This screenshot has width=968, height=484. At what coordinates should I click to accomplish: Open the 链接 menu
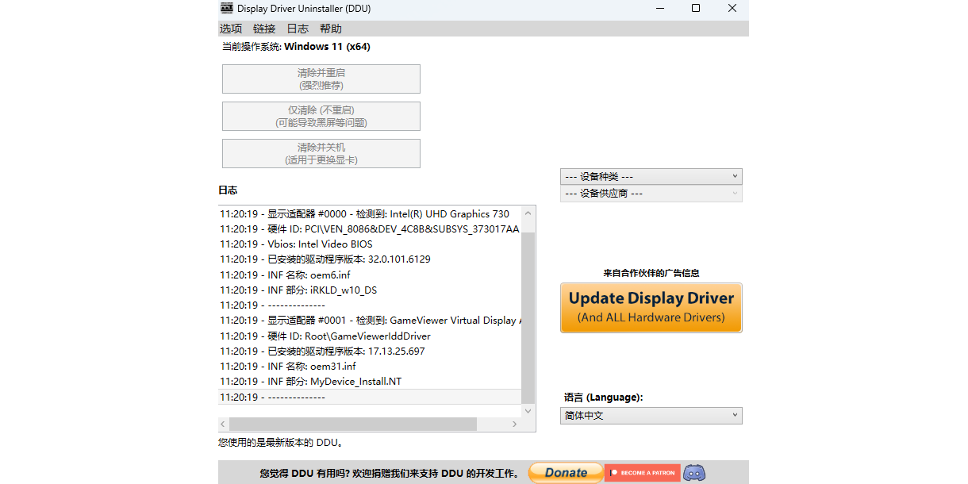click(x=264, y=29)
